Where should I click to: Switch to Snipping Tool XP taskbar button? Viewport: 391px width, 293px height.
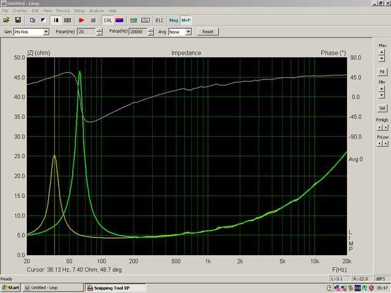pyautogui.click(x=115, y=288)
